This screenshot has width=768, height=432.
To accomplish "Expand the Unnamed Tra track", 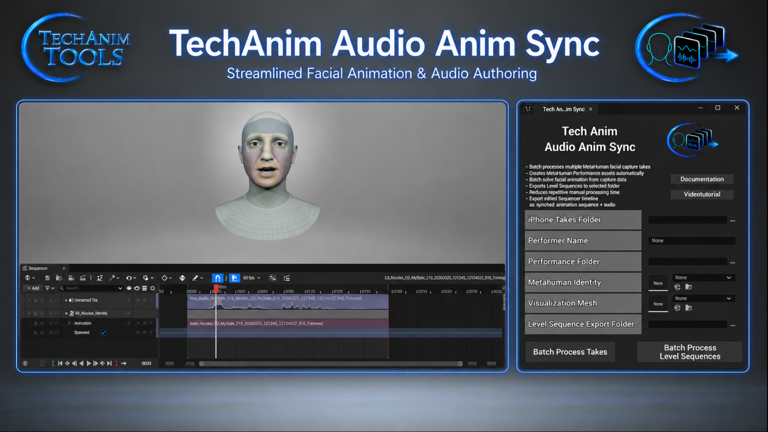I will pos(66,300).
